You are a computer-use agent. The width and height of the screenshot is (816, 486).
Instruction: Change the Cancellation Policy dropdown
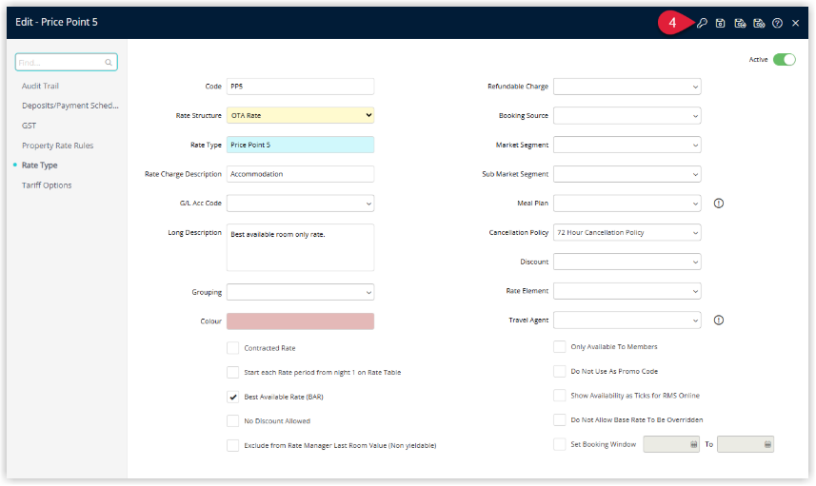[627, 232]
